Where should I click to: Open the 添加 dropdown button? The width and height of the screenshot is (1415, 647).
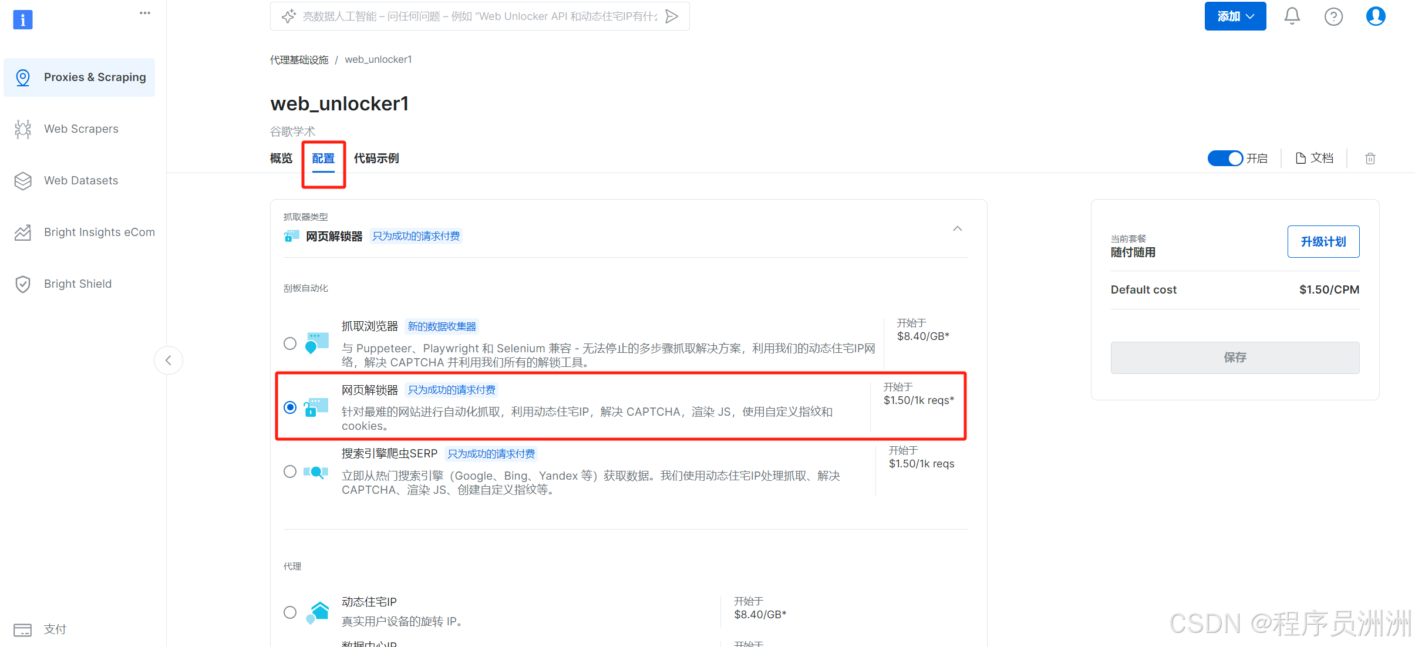point(1235,16)
